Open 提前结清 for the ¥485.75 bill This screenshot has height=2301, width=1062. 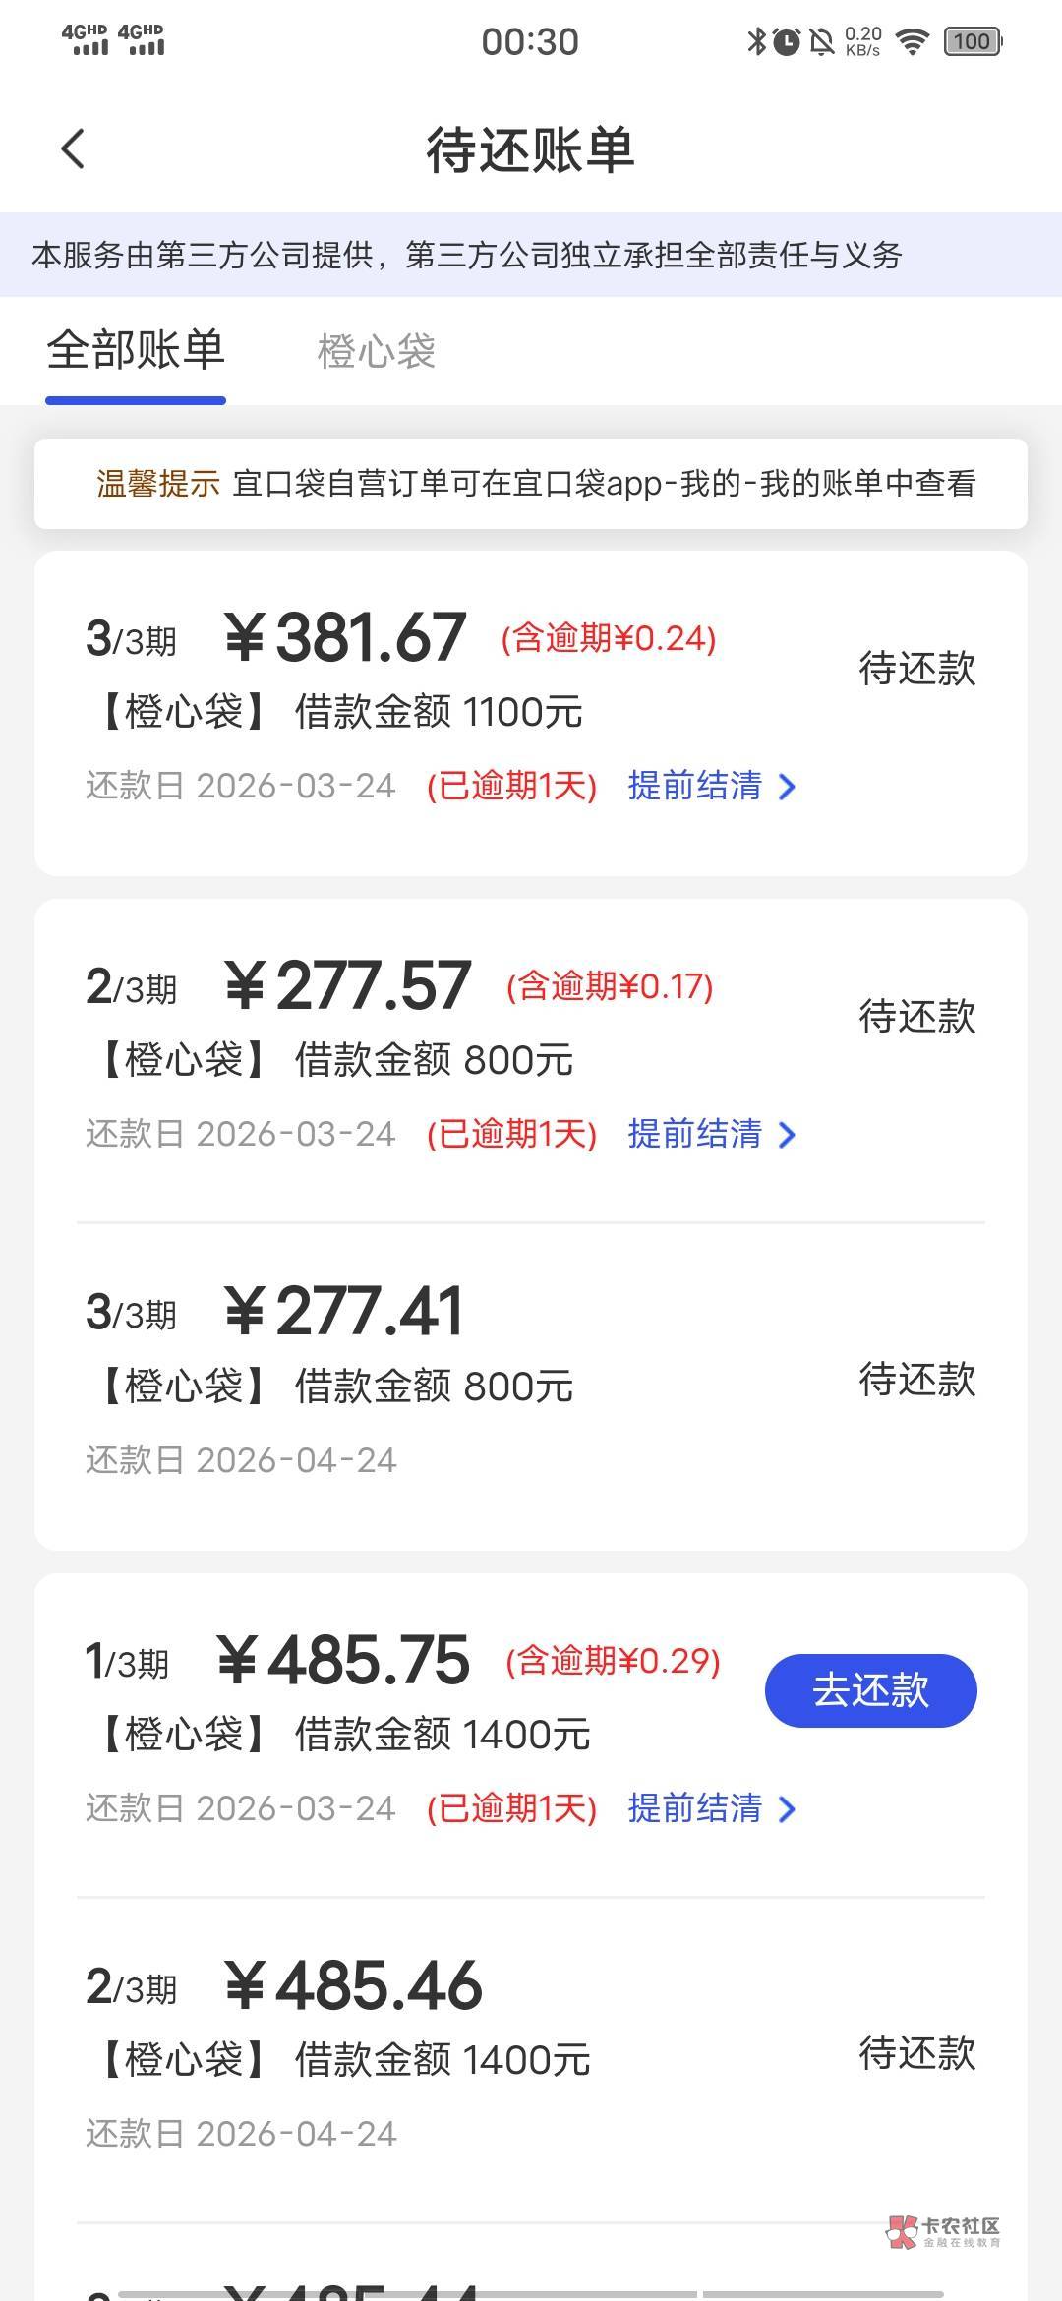[695, 1808]
